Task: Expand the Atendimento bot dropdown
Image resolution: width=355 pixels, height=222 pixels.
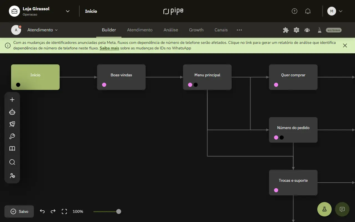Action: click(x=42, y=30)
